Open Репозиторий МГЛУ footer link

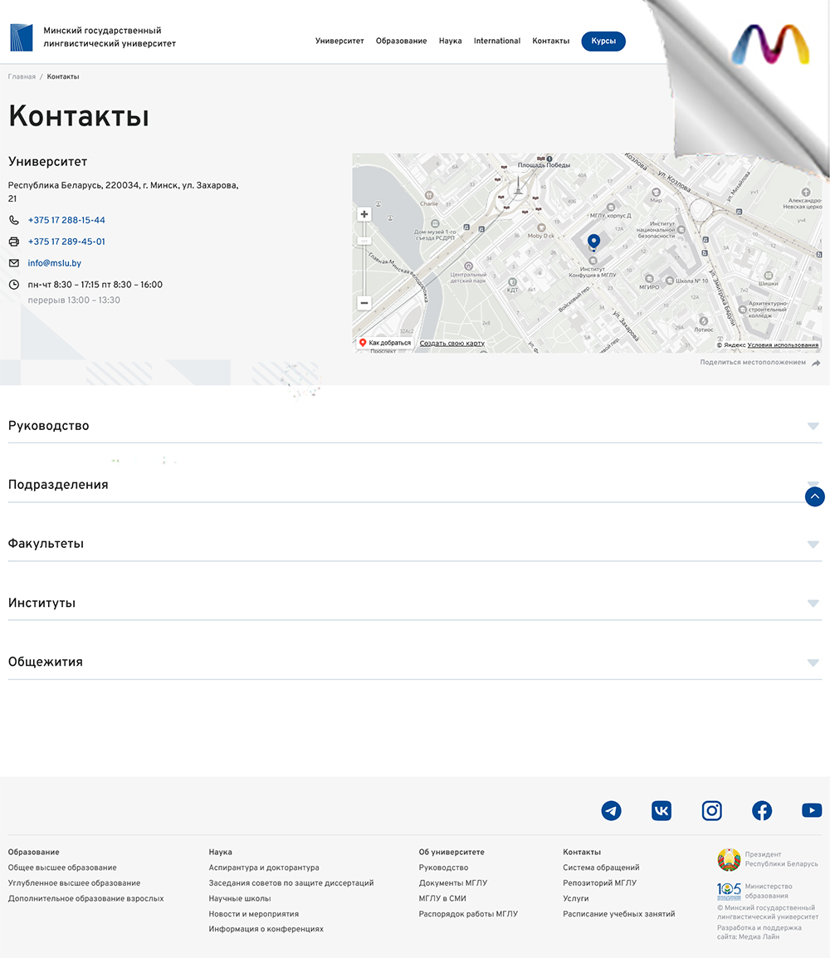[600, 882]
